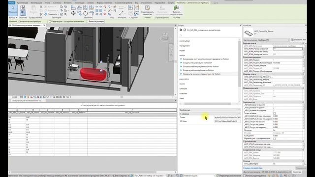Switch to Свойства tab at bottom of palette
The height and width of the screenshot is (177, 315).
[297, 172]
